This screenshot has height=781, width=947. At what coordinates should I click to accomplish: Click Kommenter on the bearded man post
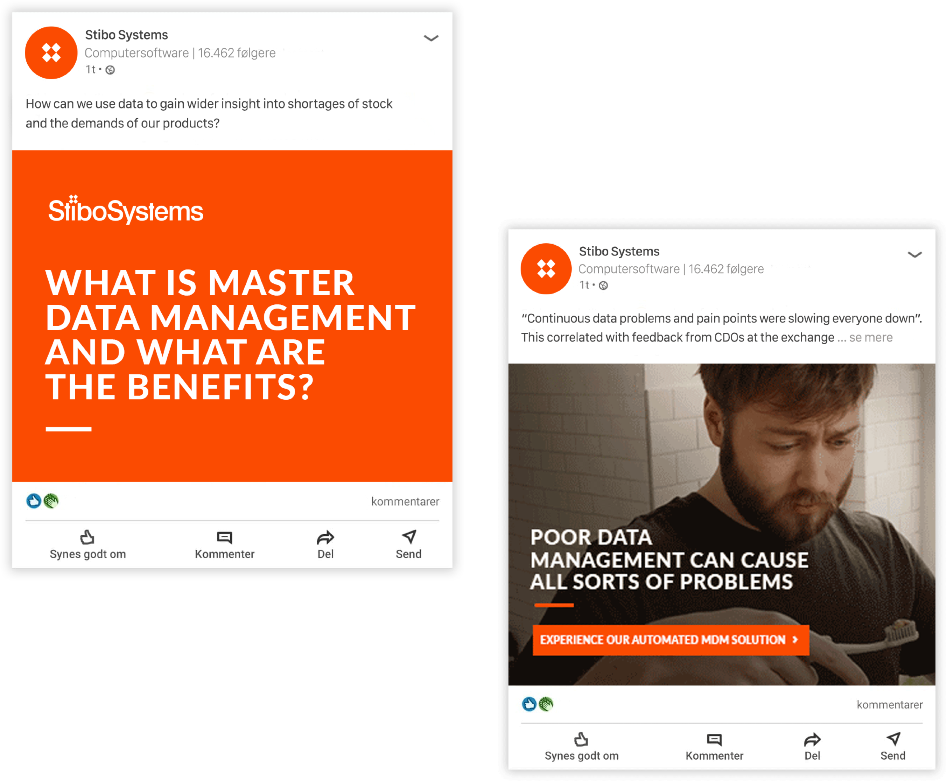(714, 747)
